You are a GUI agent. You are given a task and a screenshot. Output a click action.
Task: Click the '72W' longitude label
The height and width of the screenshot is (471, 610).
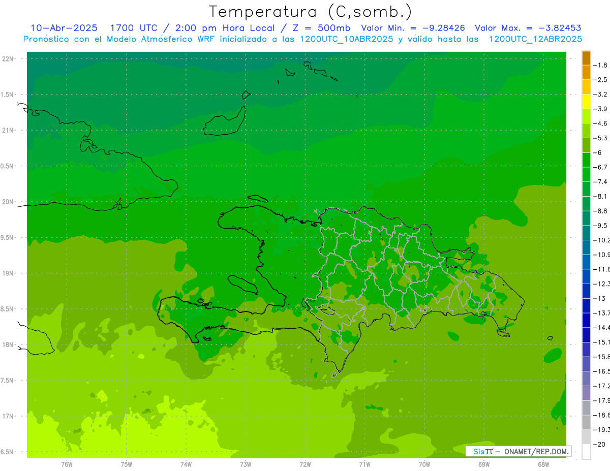pyautogui.click(x=305, y=464)
